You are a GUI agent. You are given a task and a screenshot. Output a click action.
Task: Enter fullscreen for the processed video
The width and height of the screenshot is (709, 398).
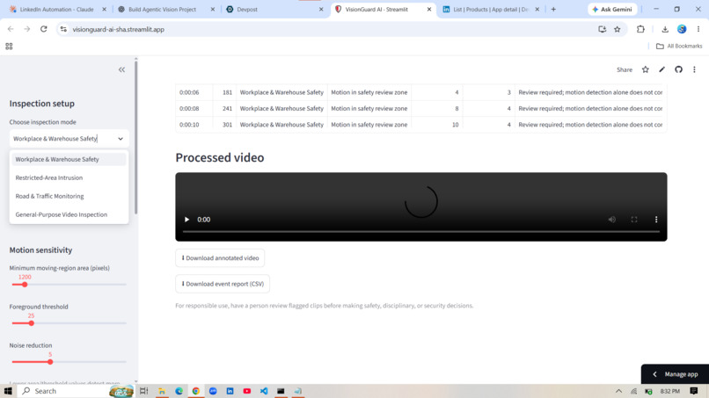634,220
